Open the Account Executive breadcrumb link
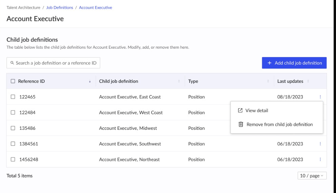The image size is (336, 193). click(x=95, y=8)
